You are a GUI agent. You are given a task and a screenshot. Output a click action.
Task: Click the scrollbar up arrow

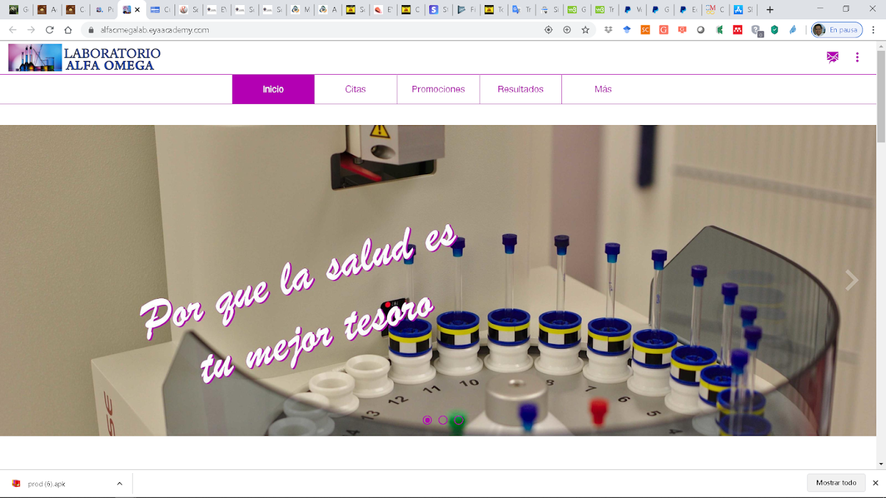pos(881,45)
